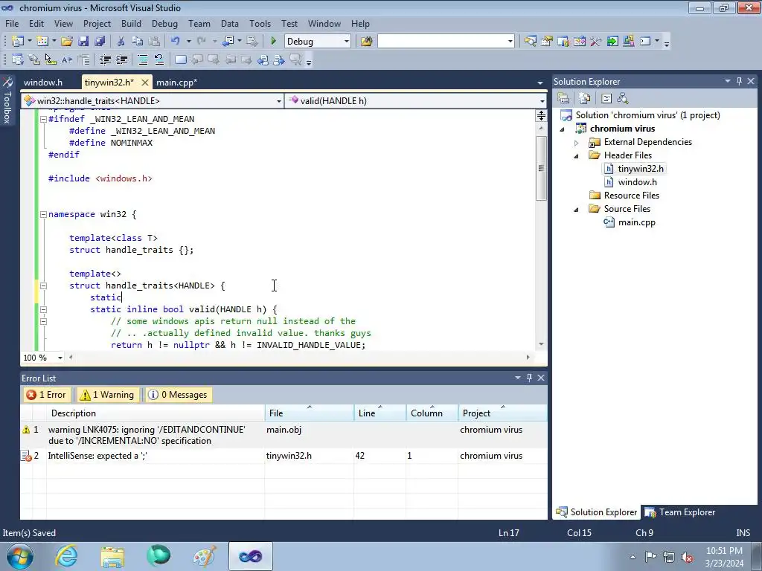This screenshot has height=571, width=762.
Task: Toggle a bookmark on the current line
Action: (x=180, y=59)
